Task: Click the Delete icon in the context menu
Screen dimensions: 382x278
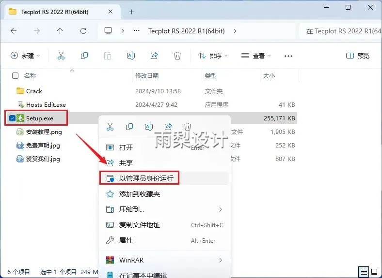Action: coord(187,127)
